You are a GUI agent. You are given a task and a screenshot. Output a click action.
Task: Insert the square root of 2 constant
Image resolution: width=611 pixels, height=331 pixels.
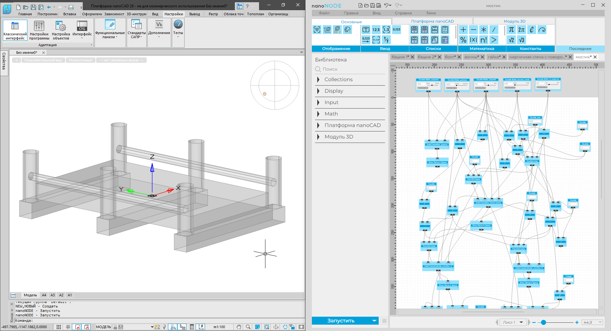511,40
